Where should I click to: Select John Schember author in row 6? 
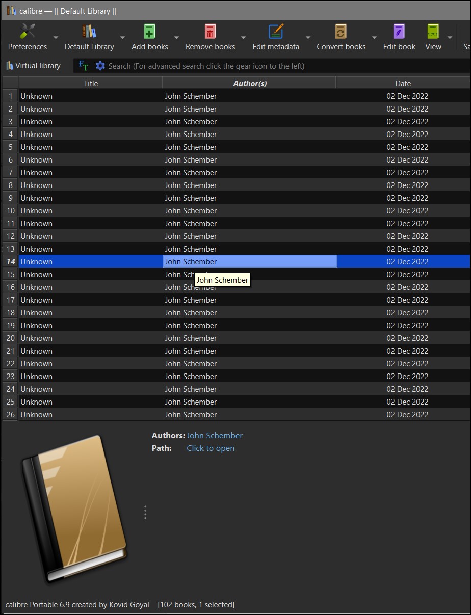coord(191,159)
